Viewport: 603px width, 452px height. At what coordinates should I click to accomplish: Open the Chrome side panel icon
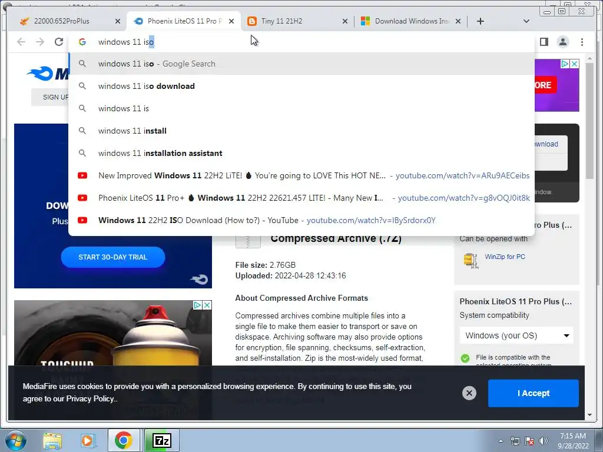[544, 42]
